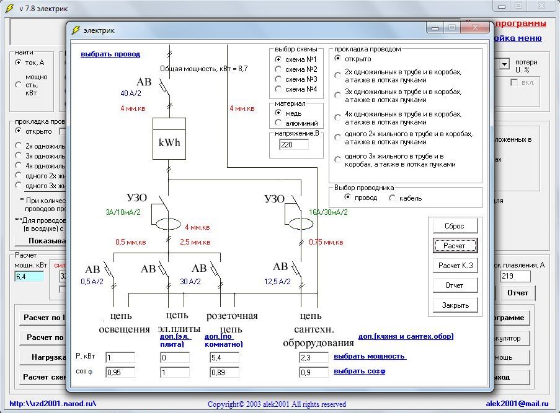This screenshot has height=413, width=560.
Task: Select схема №2 radio button
Action: click(278, 69)
